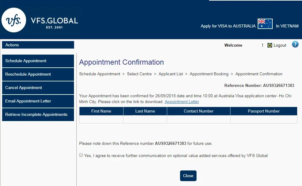
Task: Click the Applicant List breadcrumb
Action: [x=171, y=74]
